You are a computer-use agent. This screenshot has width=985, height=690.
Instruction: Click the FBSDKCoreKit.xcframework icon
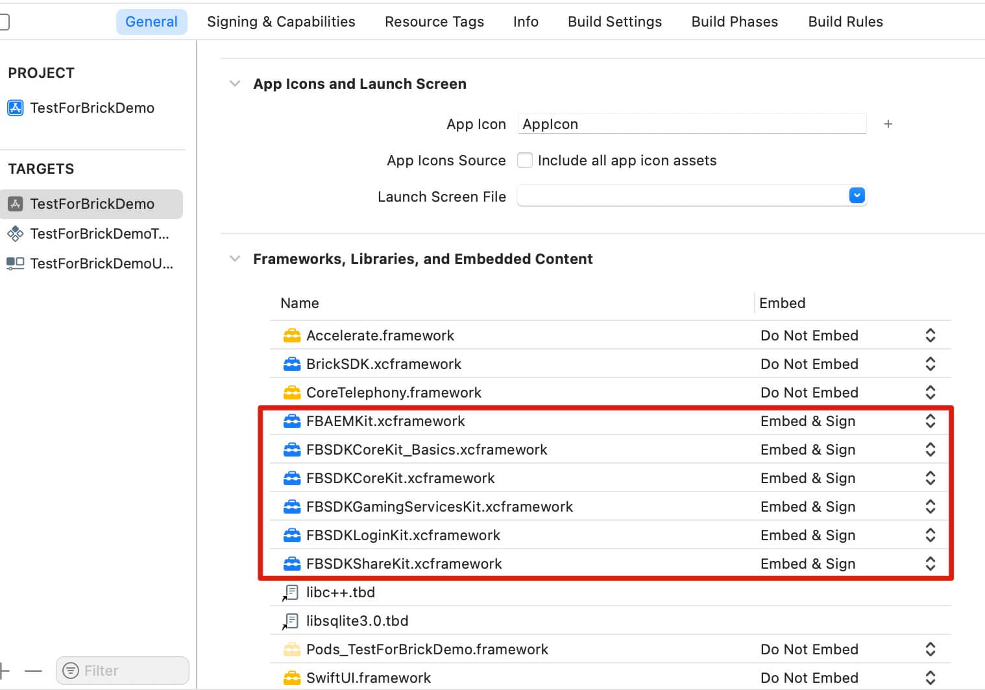(x=292, y=478)
